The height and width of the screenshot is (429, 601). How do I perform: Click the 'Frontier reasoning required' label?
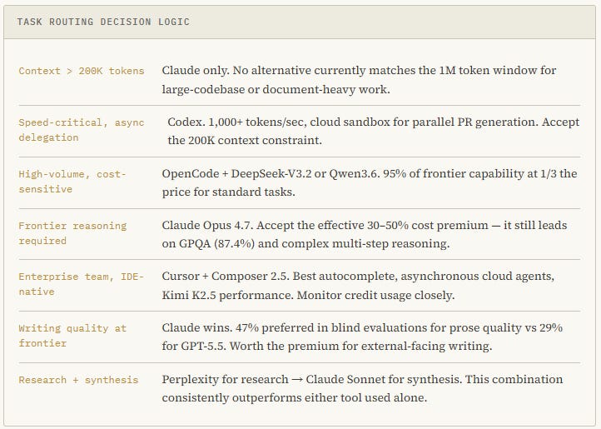click(72, 233)
